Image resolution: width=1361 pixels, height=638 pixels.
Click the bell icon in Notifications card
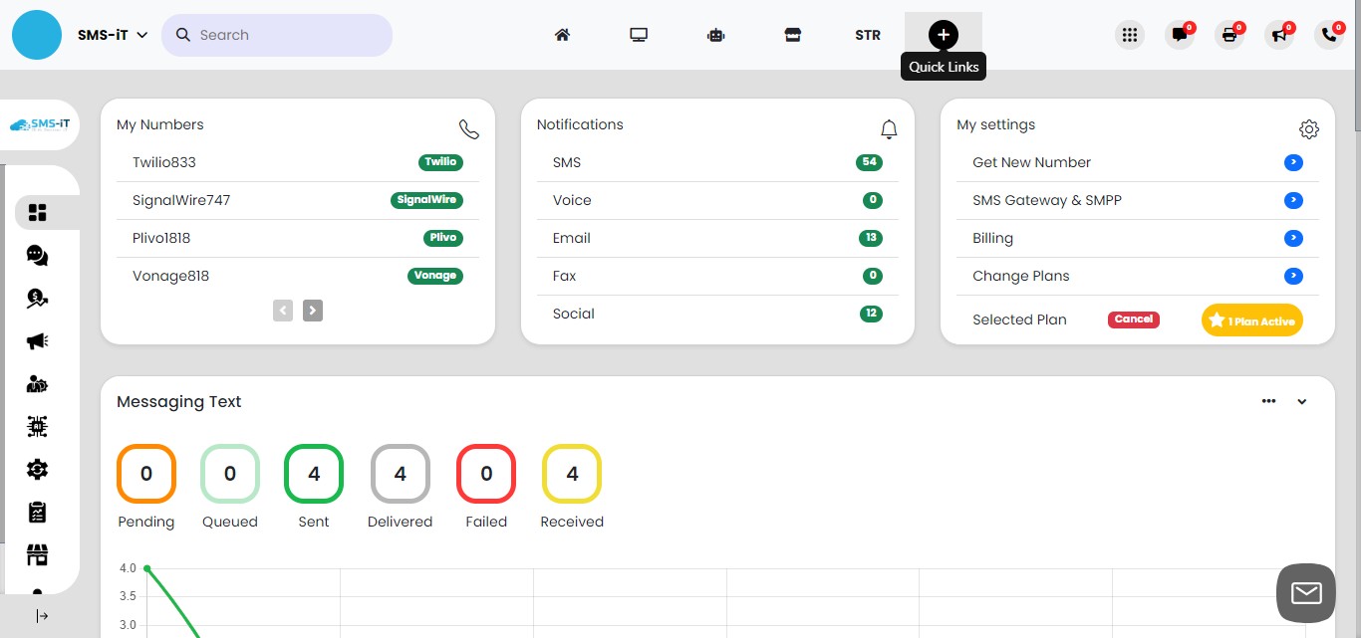(890, 129)
